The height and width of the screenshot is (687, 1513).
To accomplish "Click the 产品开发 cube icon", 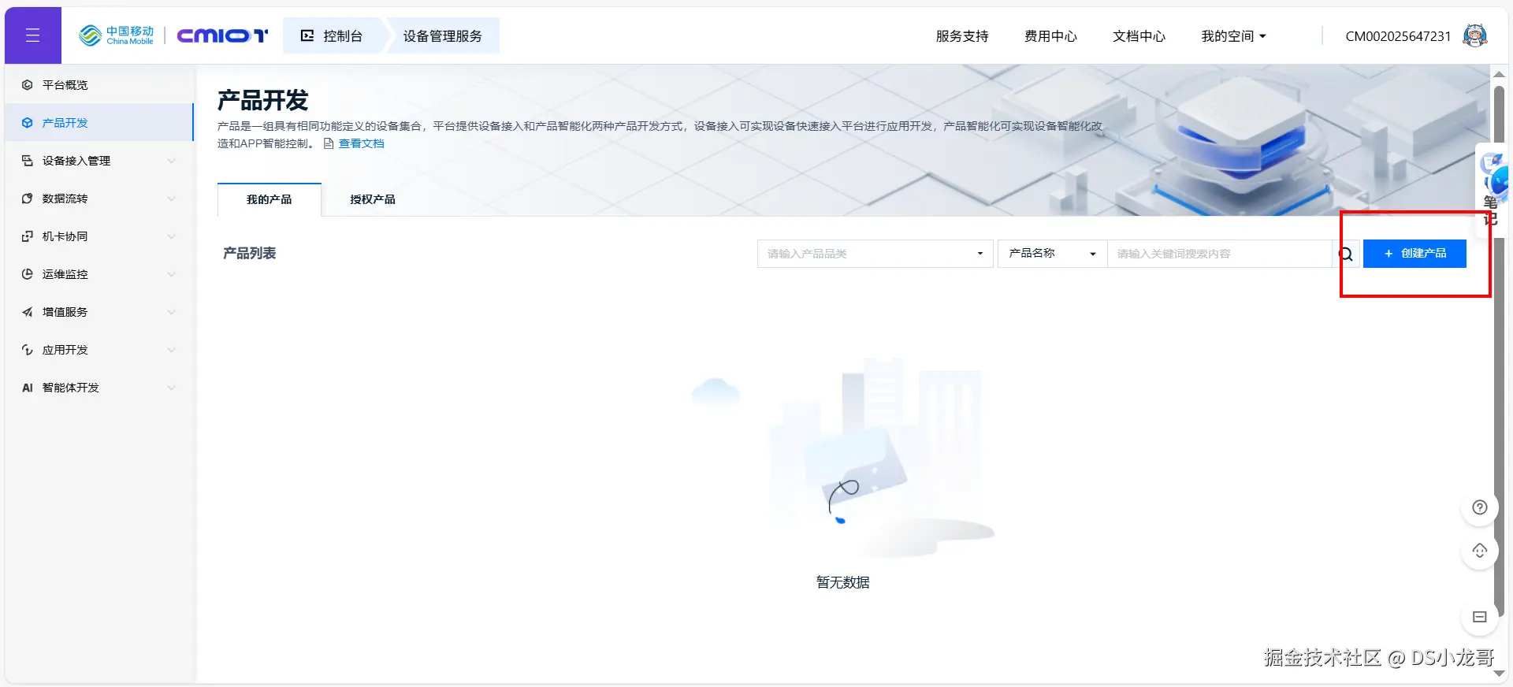I will click(x=28, y=123).
